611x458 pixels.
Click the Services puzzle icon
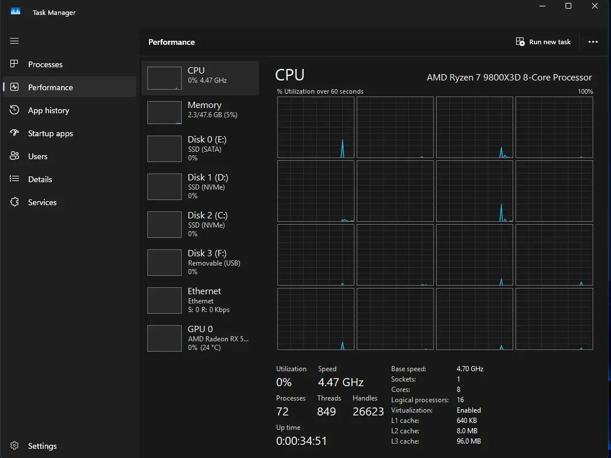(x=14, y=202)
